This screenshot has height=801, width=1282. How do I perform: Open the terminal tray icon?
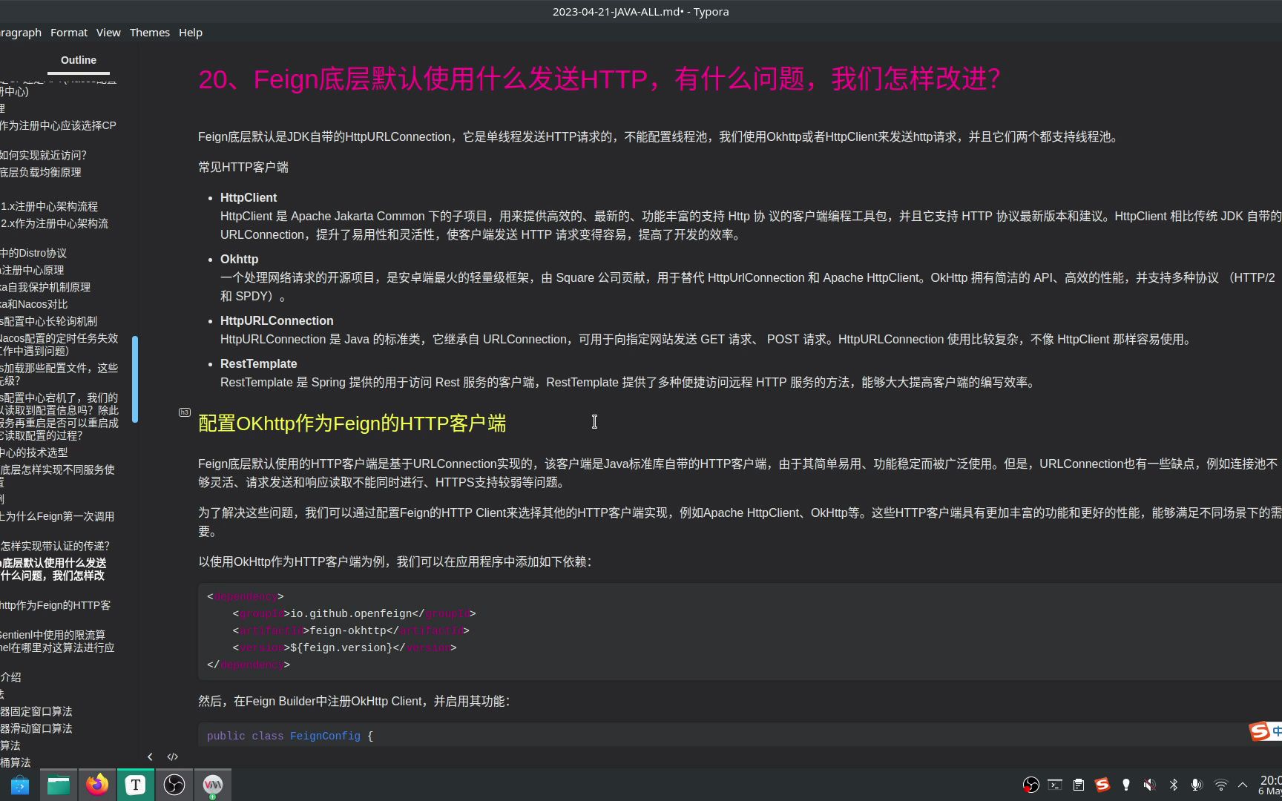(1055, 785)
